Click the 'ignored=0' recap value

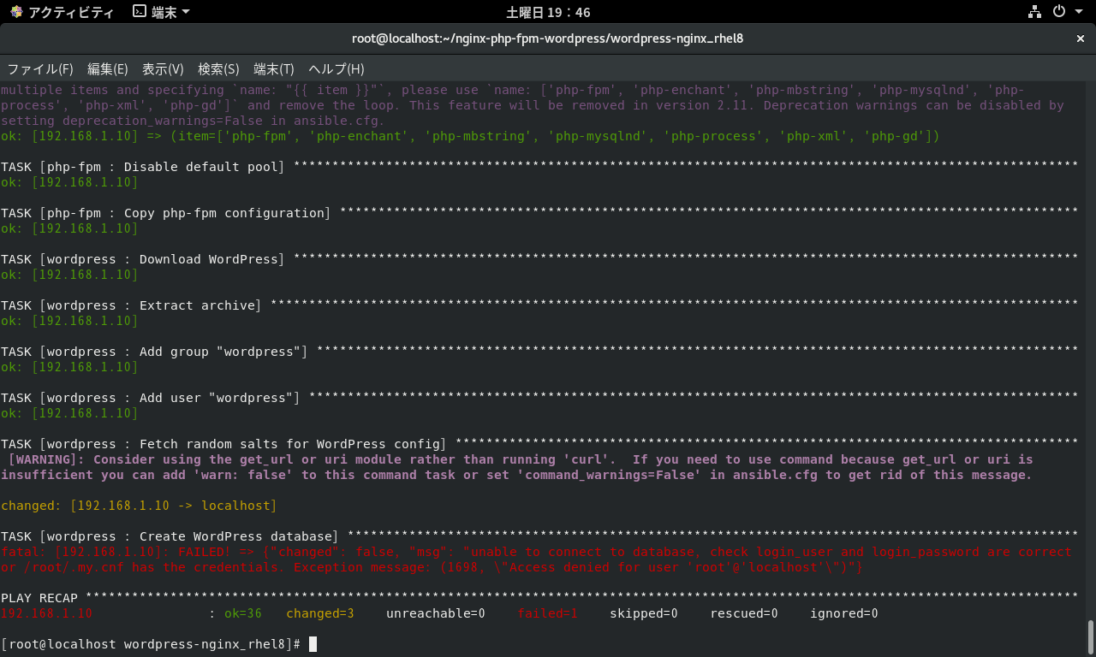pos(844,613)
